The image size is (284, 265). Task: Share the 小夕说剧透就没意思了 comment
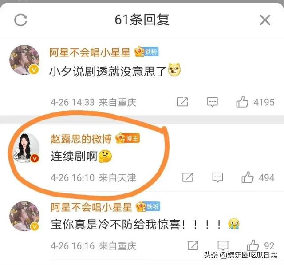182,102
